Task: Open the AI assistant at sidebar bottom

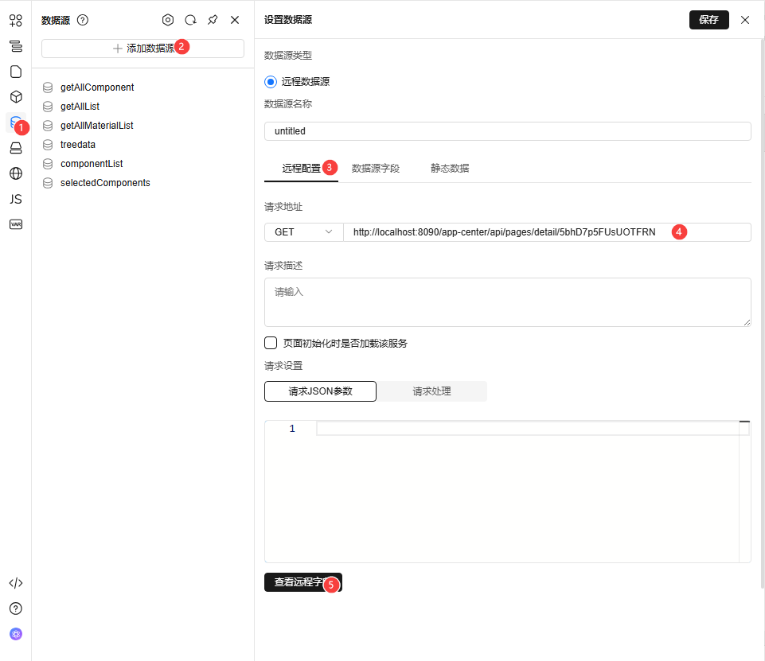Action: pyautogui.click(x=16, y=634)
